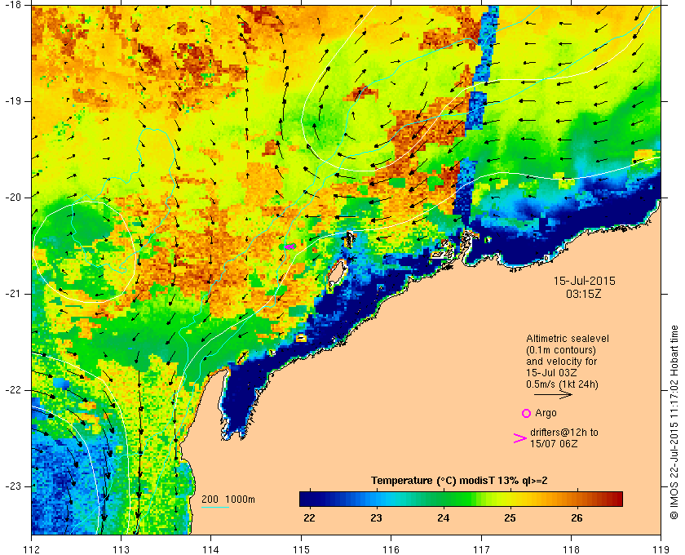685x555 pixels.
Task: Click the cyan bathymetry legend line
Action: [215, 508]
